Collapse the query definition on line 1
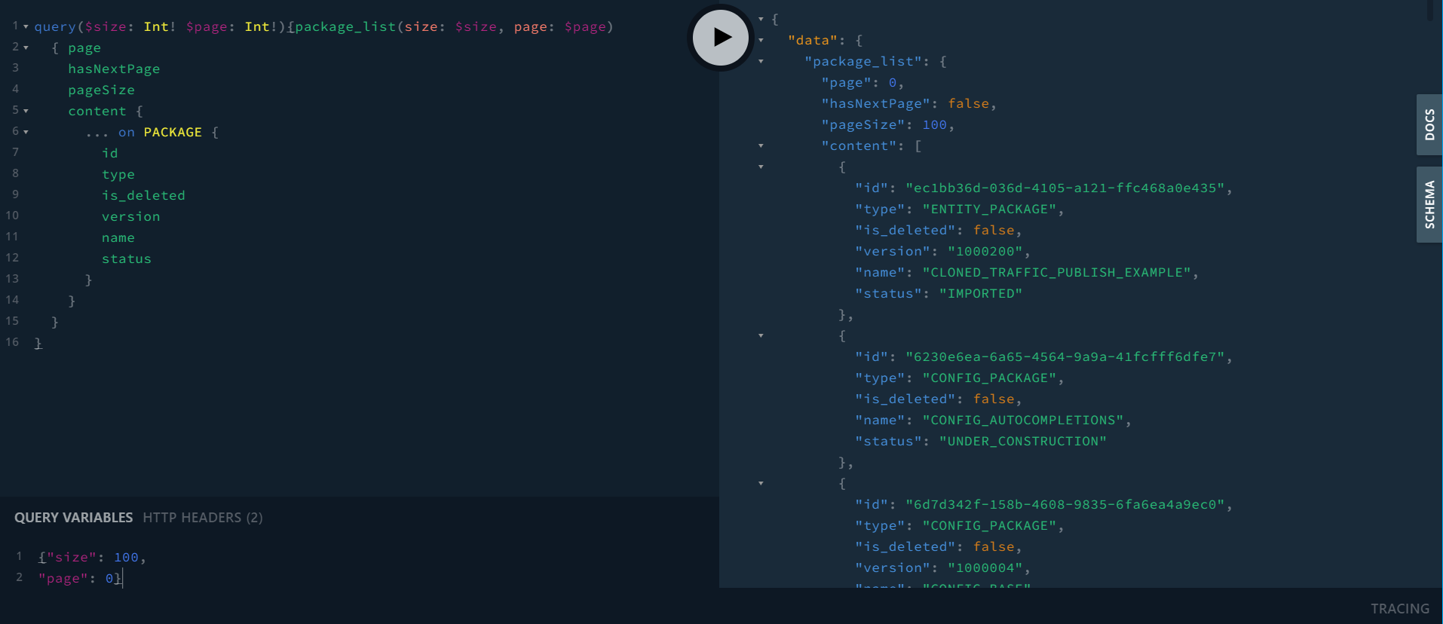 coord(26,26)
